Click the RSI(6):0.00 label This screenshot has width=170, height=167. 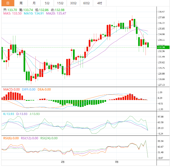click(x=11, y=138)
